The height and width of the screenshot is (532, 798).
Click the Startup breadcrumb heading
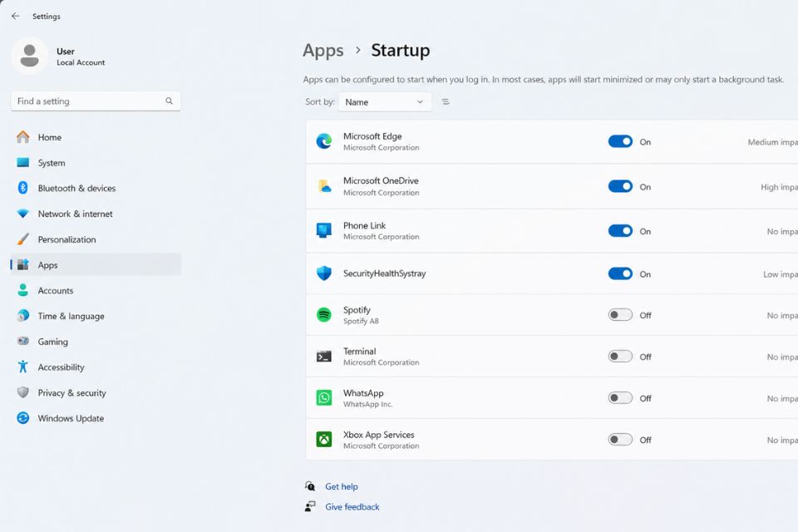[401, 51]
